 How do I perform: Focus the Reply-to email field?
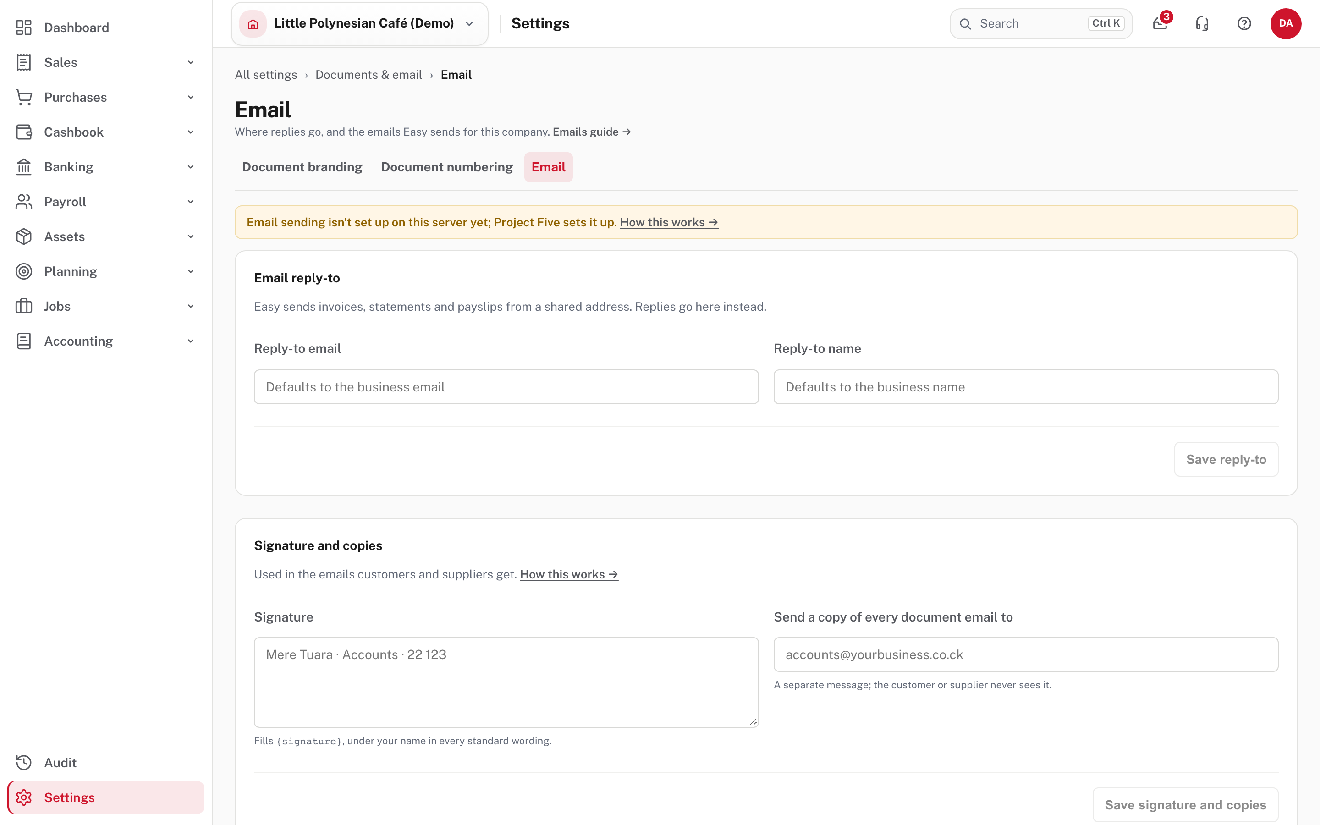pos(506,387)
